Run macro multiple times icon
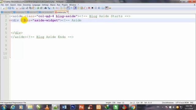 99,8
